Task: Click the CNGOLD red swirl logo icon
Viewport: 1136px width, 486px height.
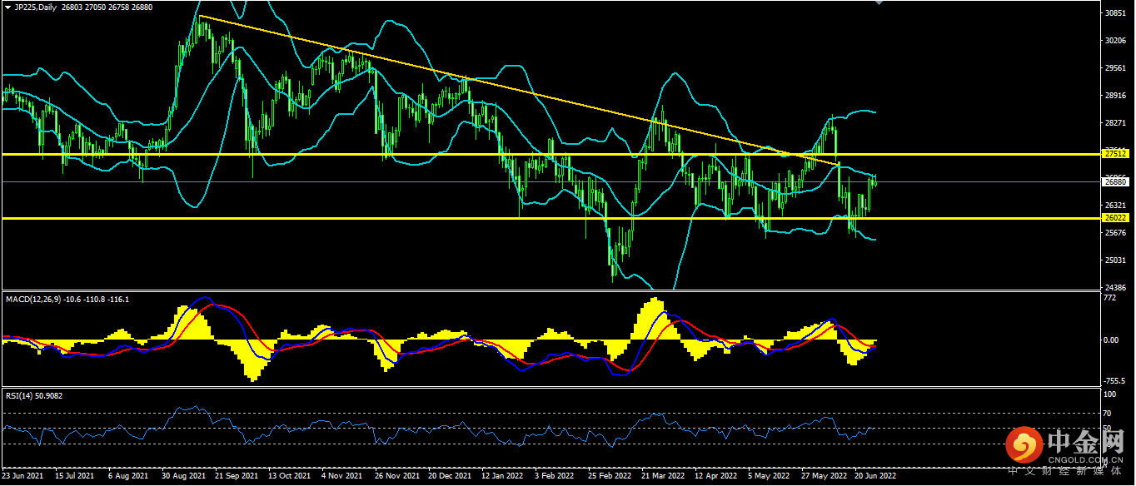Action: coord(1022,447)
